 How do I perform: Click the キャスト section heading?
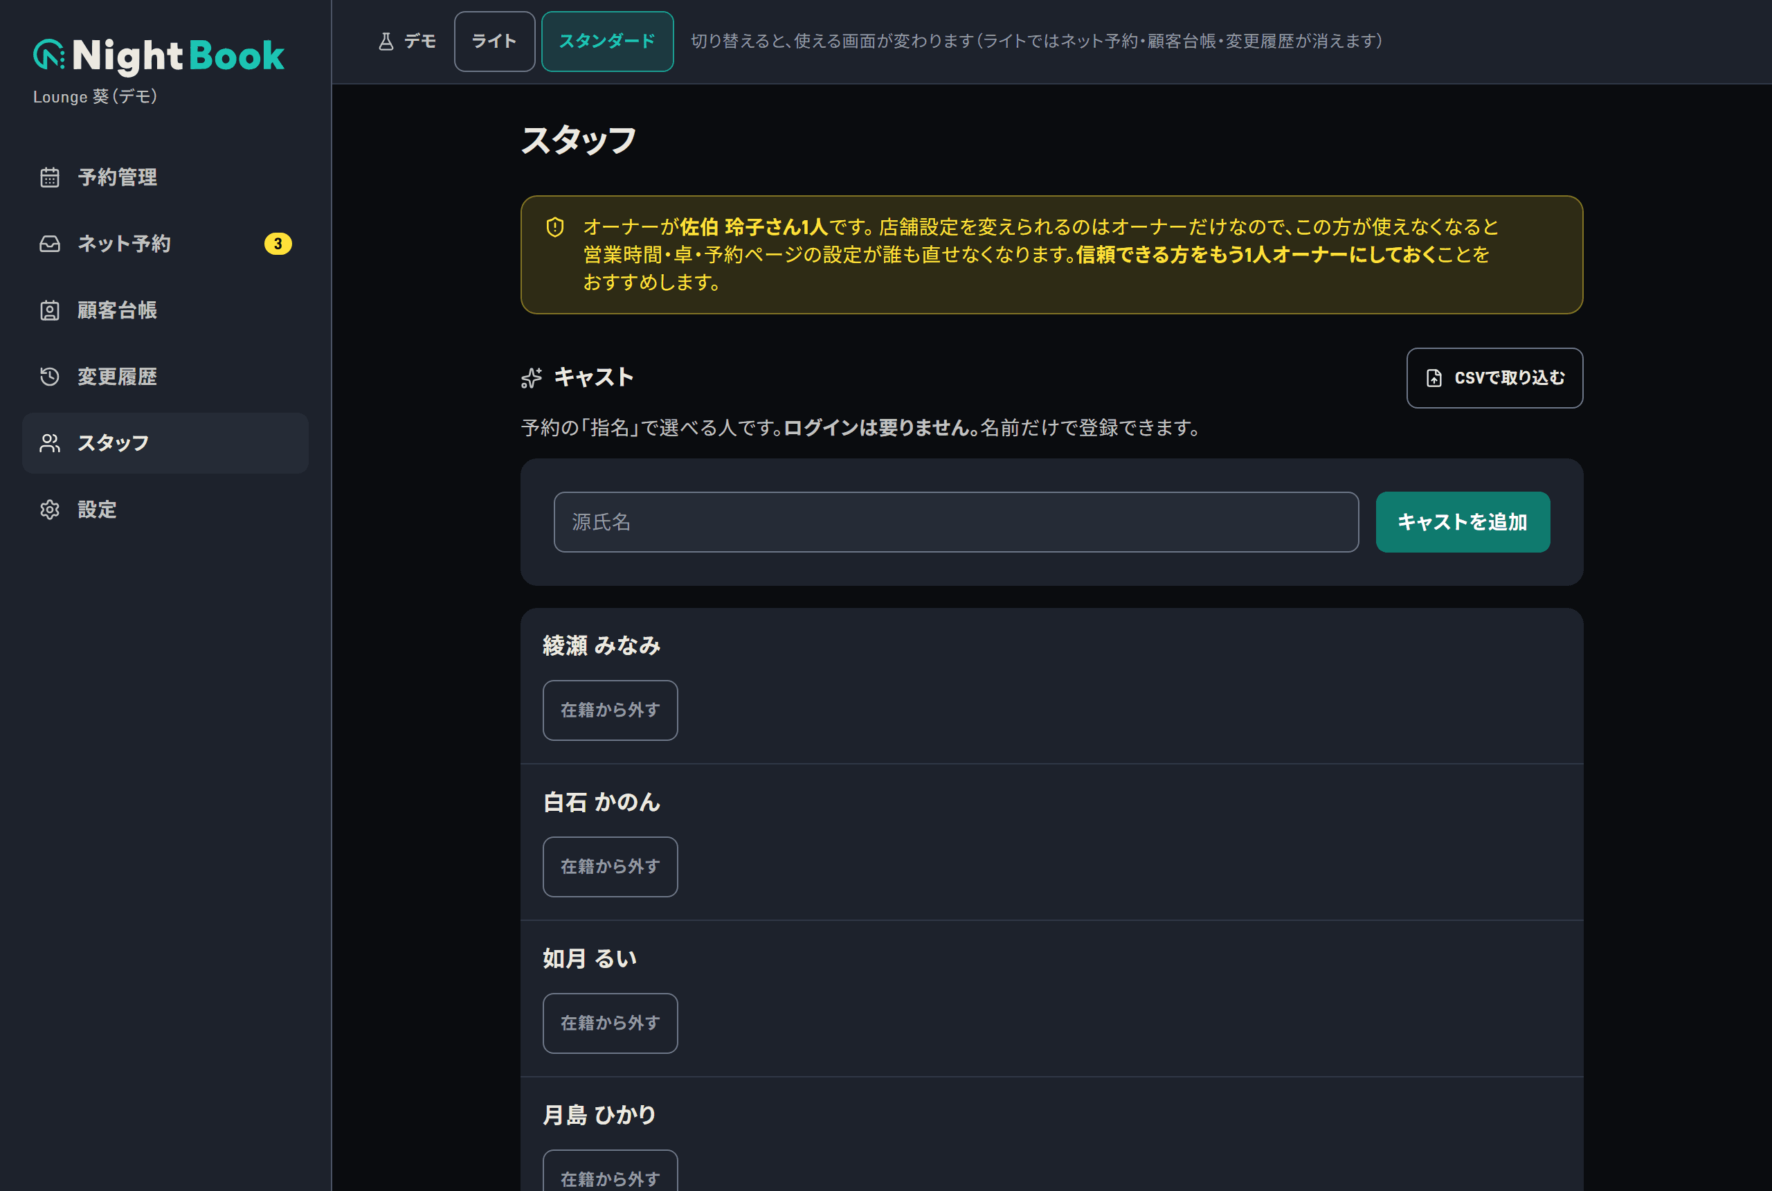594,377
